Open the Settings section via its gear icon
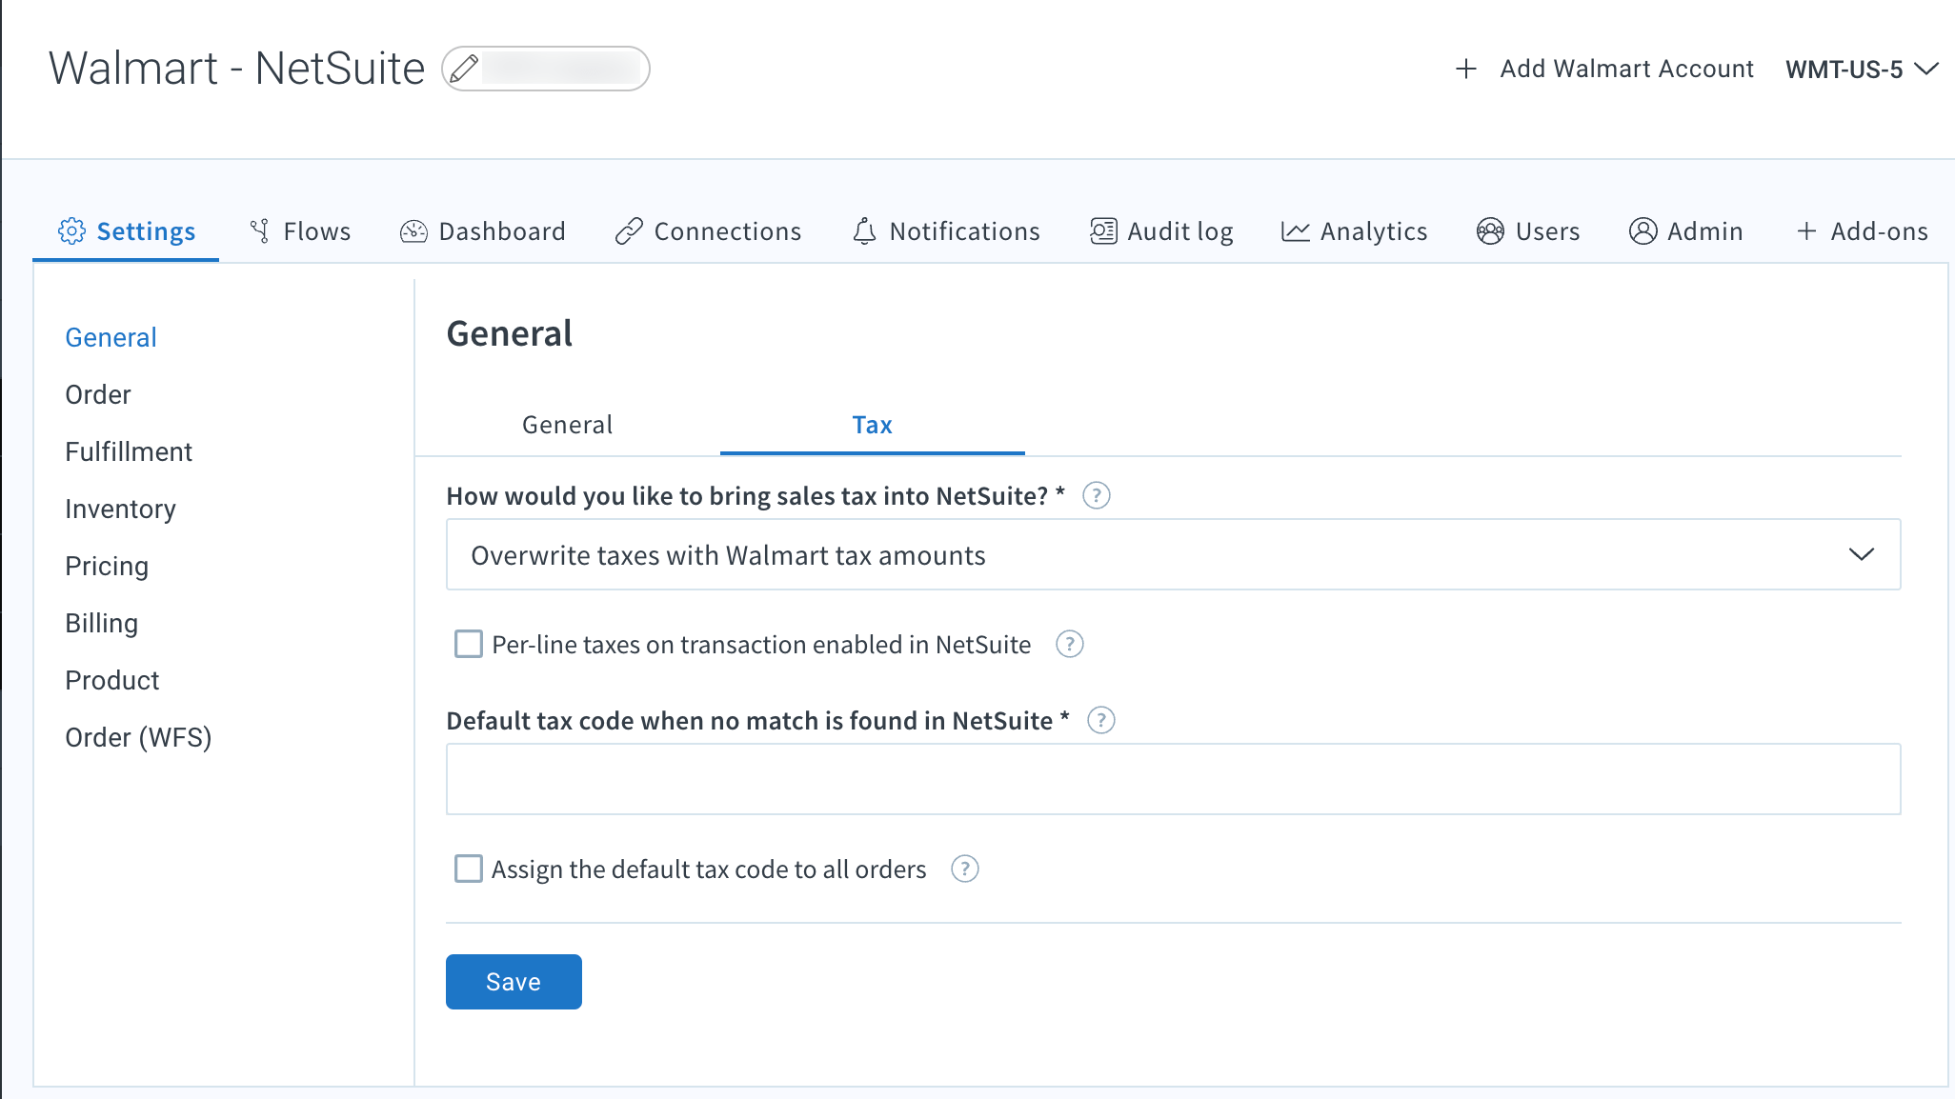1955x1099 pixels. click(x=72, y=230)
